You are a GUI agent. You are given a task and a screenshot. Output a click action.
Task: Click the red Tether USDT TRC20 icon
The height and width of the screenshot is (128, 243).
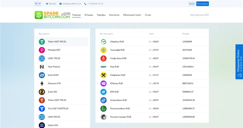[x=42, y=100]
